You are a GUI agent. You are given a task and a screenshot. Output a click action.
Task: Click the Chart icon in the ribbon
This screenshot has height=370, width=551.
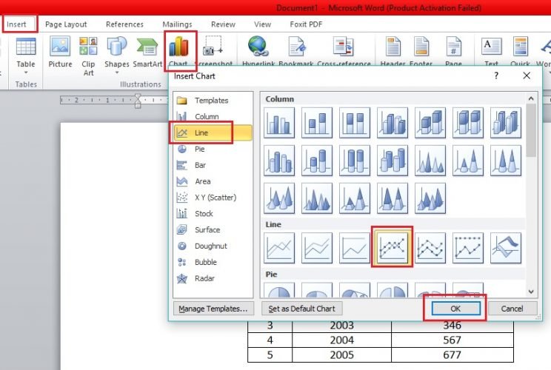(178, 50)
